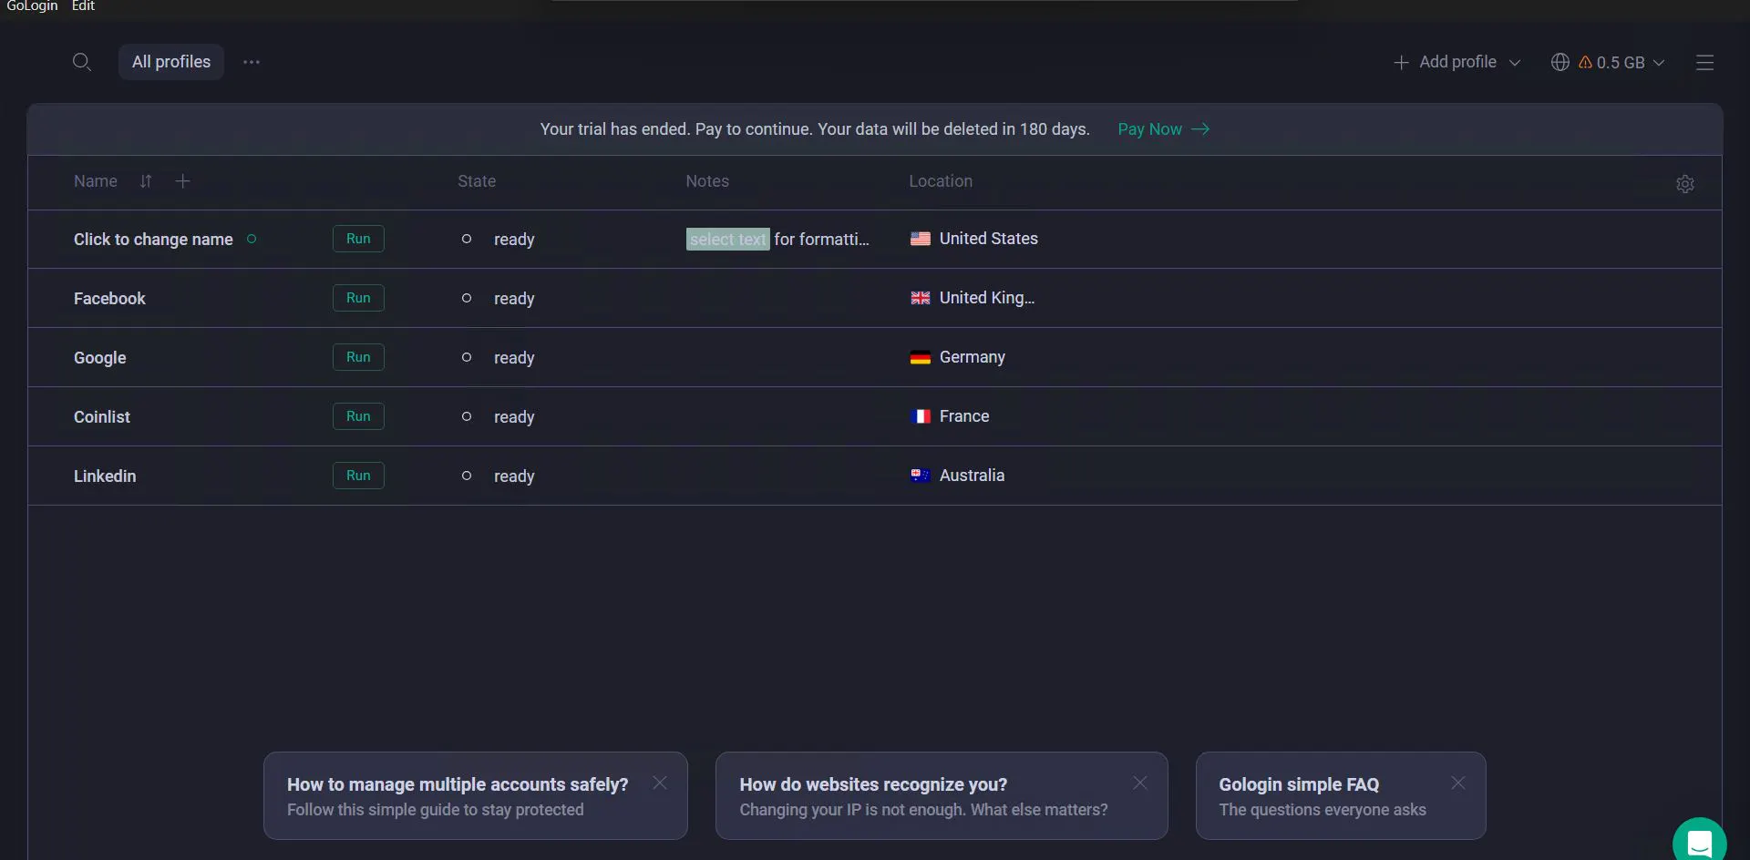
Task: Open the three-dots folder options menu
Action: (x=252, y=62)
